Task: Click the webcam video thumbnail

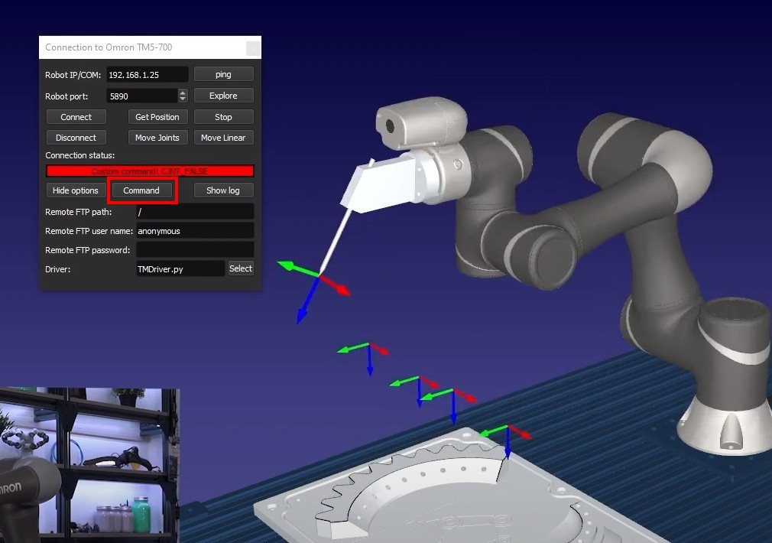Action: tap(89, 465)
